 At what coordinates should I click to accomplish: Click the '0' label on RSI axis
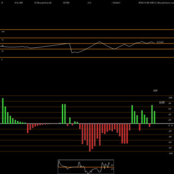[2, 60]
